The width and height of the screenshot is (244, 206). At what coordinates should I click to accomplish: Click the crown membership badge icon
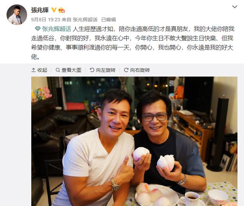61,10
